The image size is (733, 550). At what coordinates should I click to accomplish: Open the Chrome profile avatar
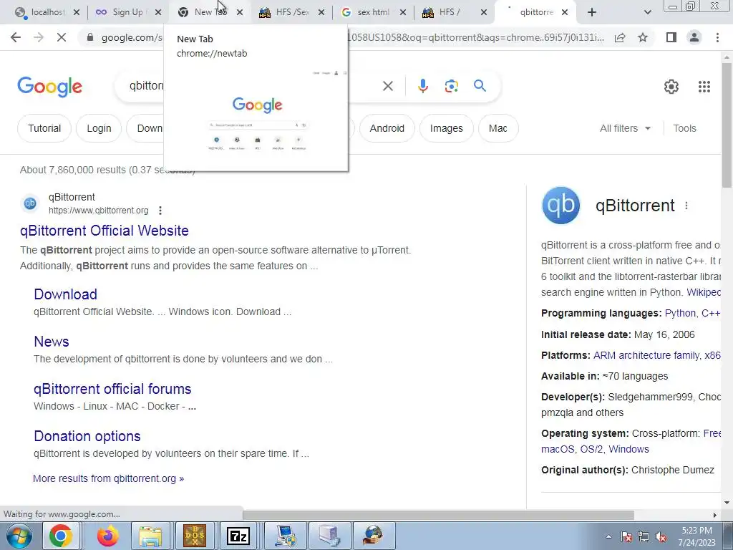pos(694,37)
